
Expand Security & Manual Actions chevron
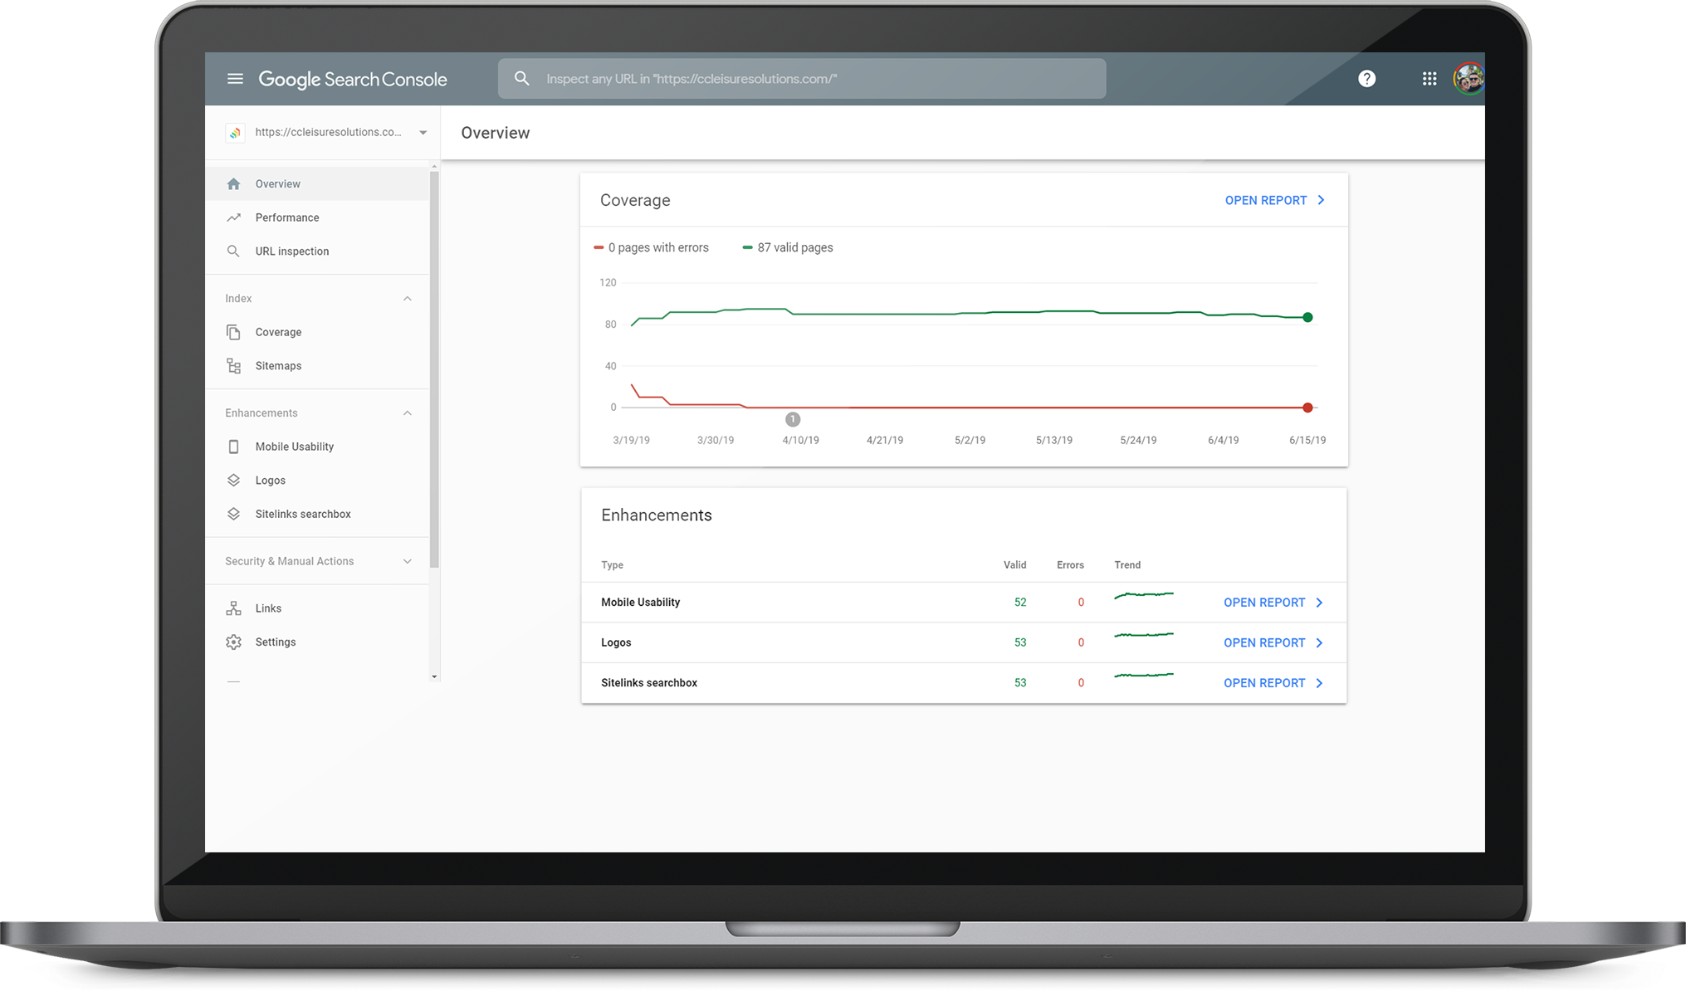pyautogui.click(x=407, y=562)
